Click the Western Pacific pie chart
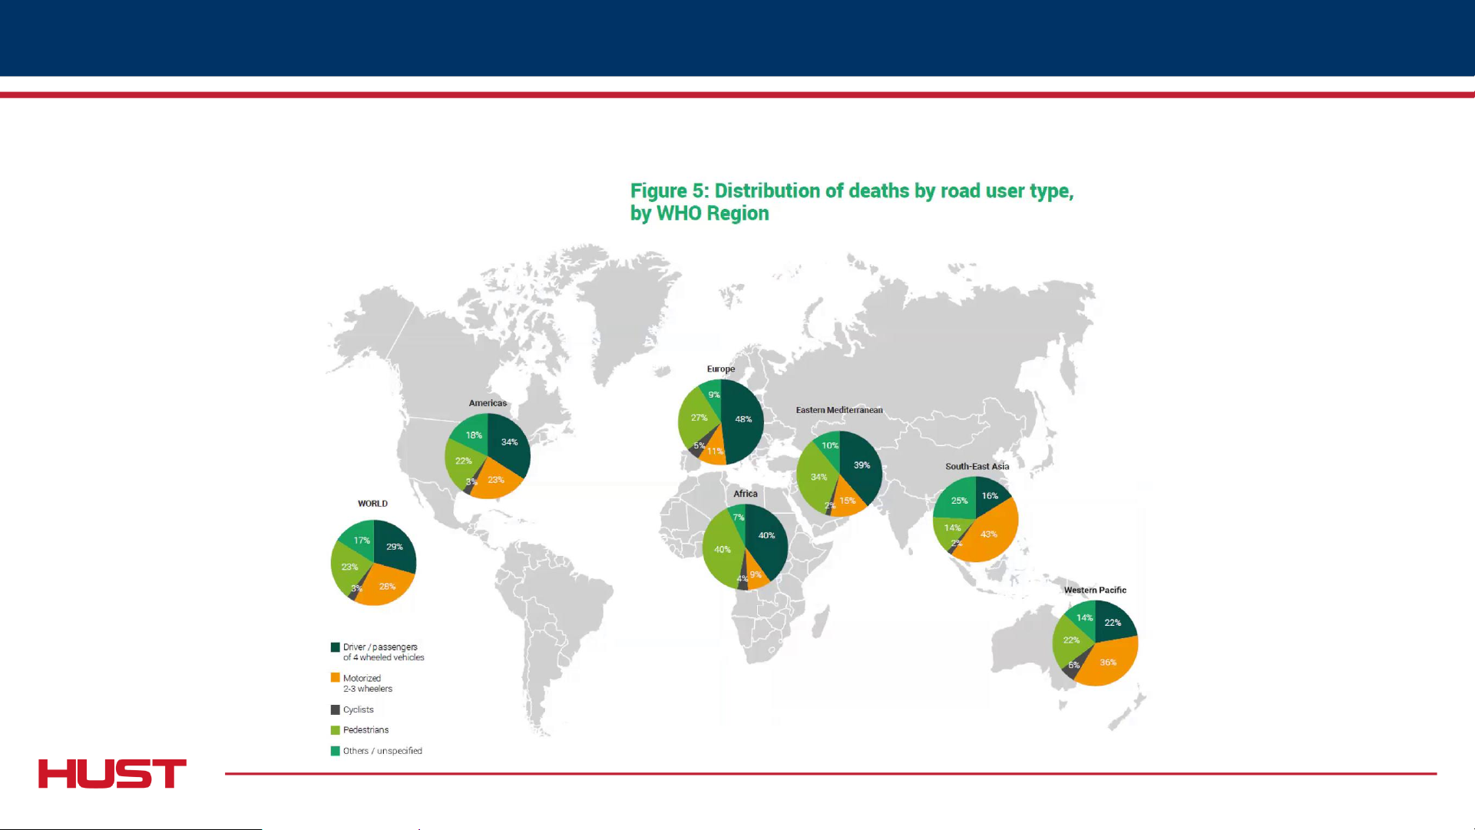1475x830 pixels. click(1095, 643)
